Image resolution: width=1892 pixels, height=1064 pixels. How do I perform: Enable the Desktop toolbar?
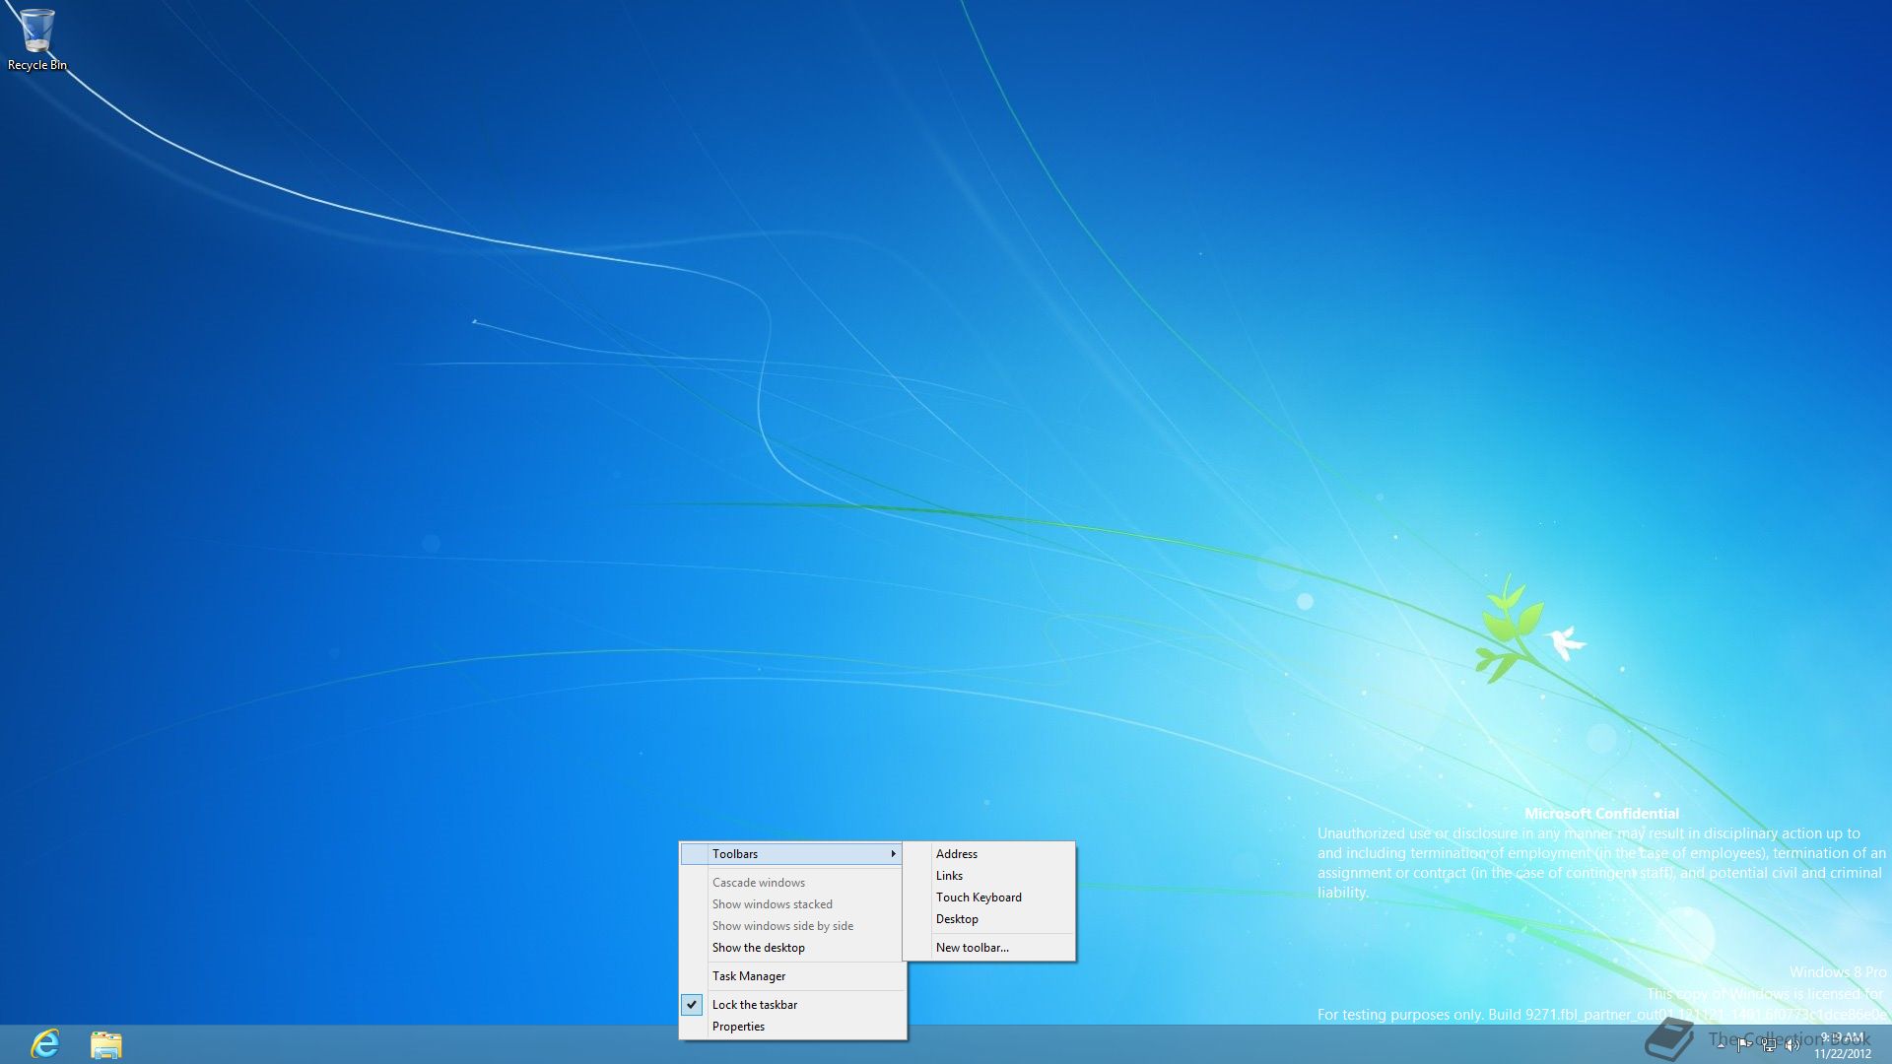point(989,919)
